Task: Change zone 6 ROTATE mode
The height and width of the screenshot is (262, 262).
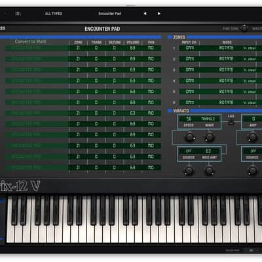Action: click(226, 102)
